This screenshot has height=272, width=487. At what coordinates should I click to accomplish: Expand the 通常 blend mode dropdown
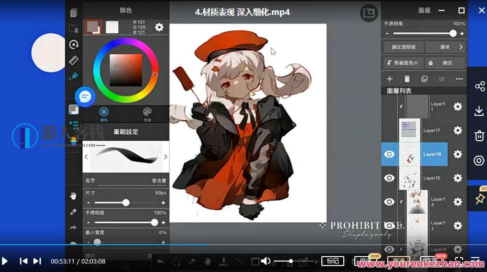(446, 47)
